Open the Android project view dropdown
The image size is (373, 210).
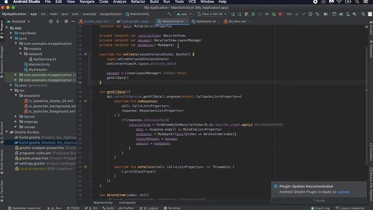(19, 22)
